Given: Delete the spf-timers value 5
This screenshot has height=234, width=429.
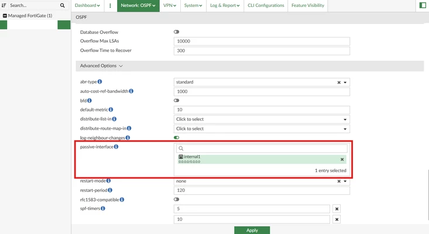Looking at the screenshot, I should point(337,209).
